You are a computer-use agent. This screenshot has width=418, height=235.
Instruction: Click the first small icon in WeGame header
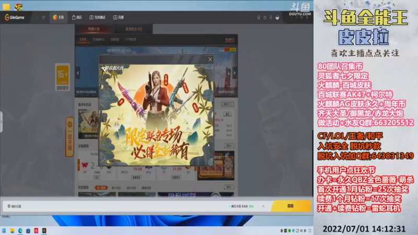pos(258,17)
